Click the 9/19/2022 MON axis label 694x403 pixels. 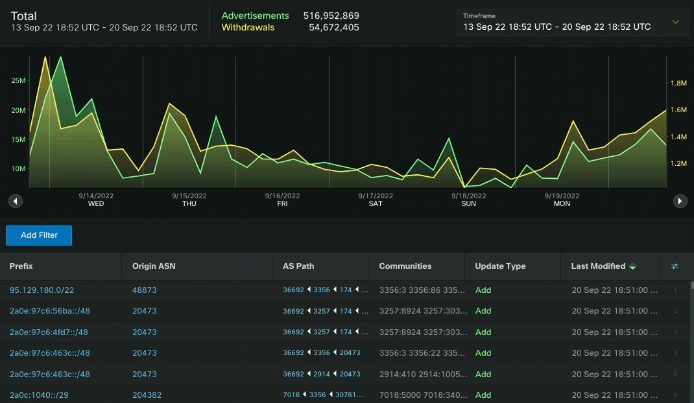pos(562,200)
